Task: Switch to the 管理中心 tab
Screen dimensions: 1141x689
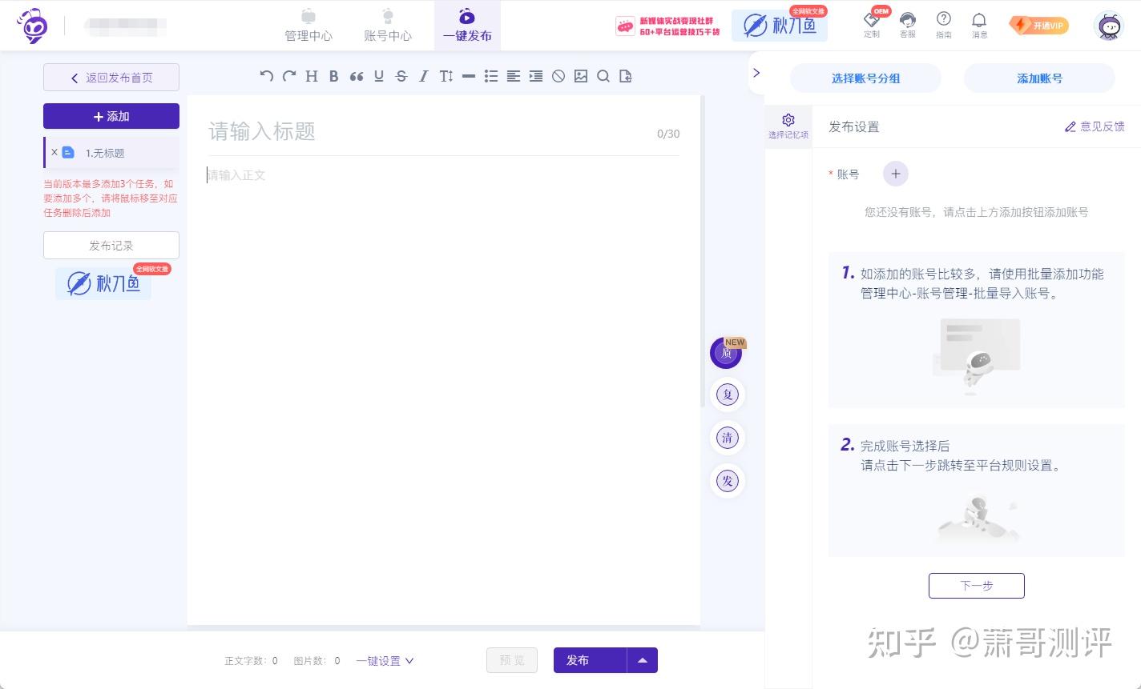Action: (x=308, y=26)
